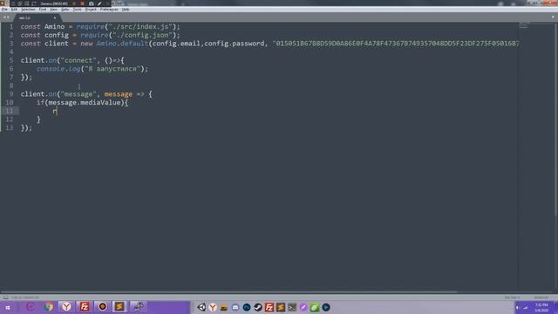Click the long hex string on line 3
The width and height of the screenshot is (558, 314).
click(395, 44)
